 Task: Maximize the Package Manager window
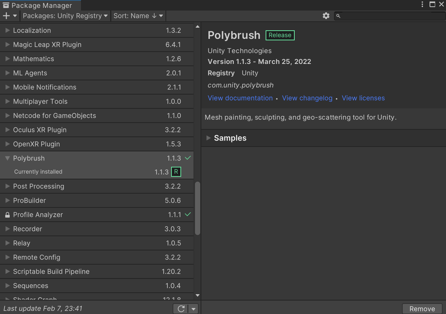point(432,4)
